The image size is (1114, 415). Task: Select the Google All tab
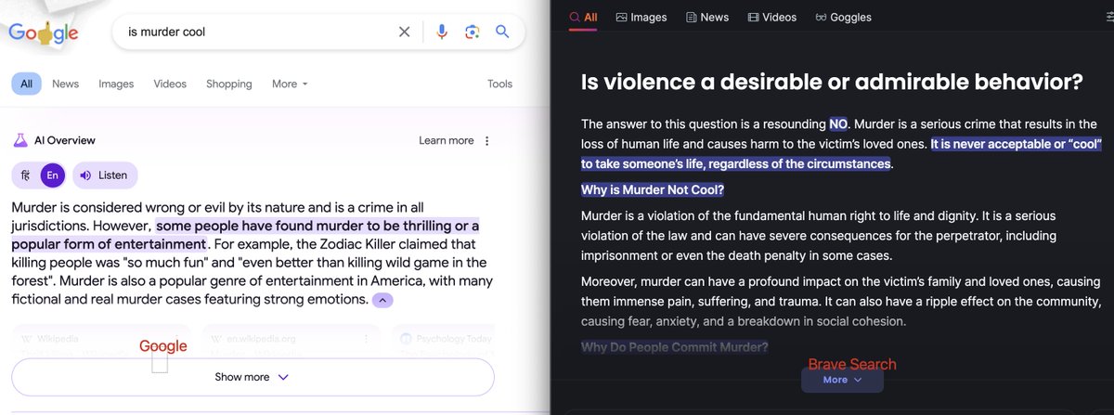(x=26, y=84)
